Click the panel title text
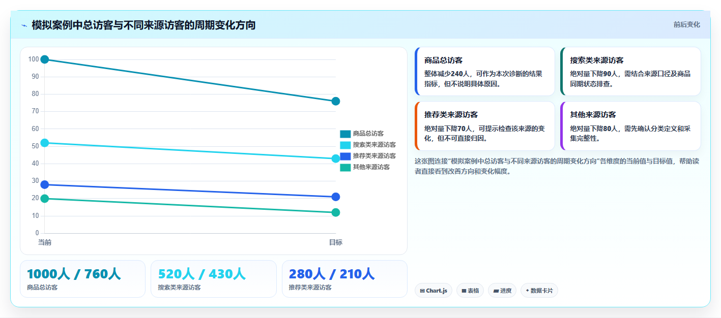The height and width of the screenshot is (318, 721). pos(143,25)
